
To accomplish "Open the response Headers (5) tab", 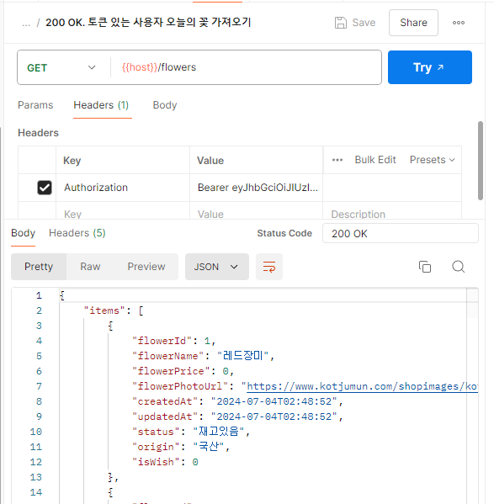I will (77, 233).
